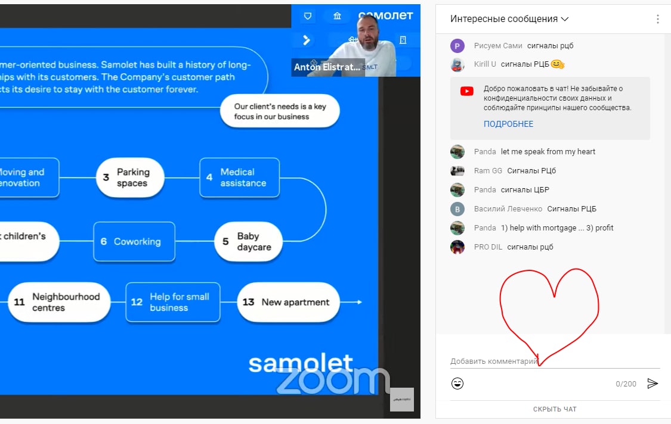Click Василий Левченко's avatar

click(x=457, y=209)
